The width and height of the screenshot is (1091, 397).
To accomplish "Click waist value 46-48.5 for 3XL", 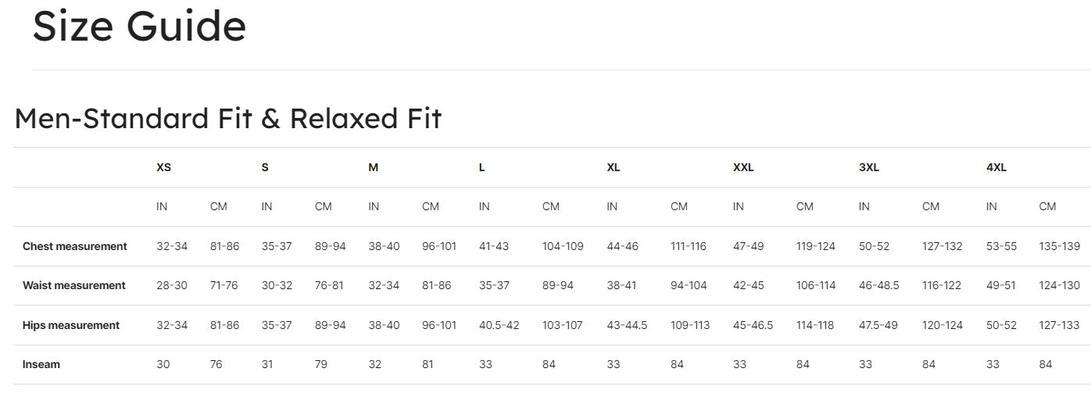I will 879,285.
